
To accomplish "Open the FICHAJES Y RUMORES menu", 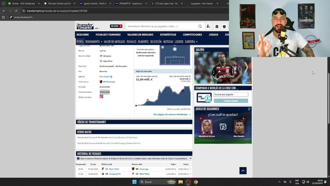I will coord(108,35).
